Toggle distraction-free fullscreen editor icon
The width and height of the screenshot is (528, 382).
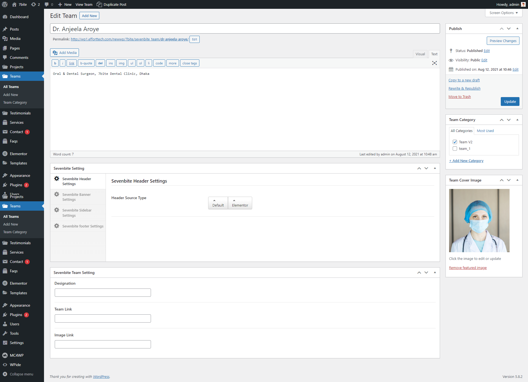[x=434, y=63]
